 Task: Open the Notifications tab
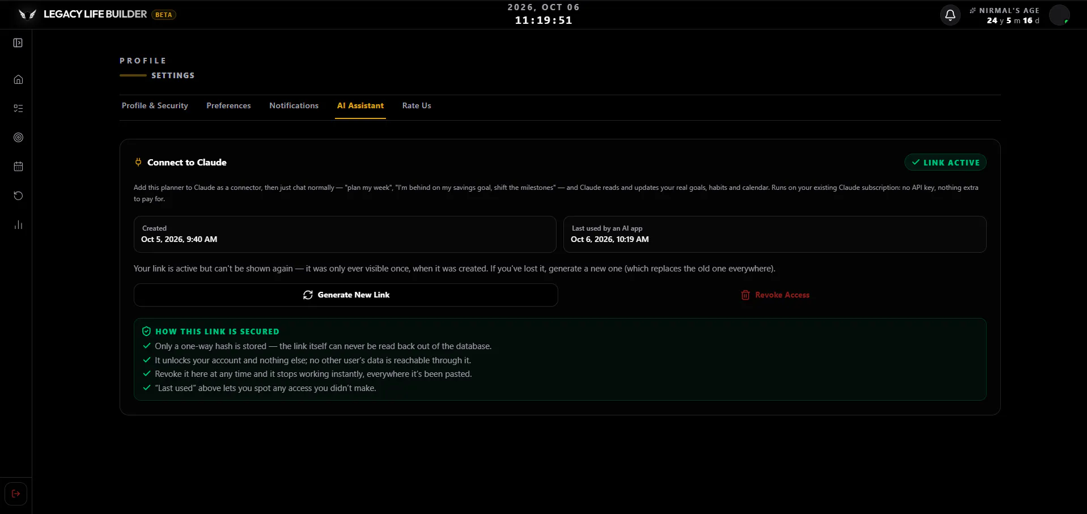coord(294,106)
